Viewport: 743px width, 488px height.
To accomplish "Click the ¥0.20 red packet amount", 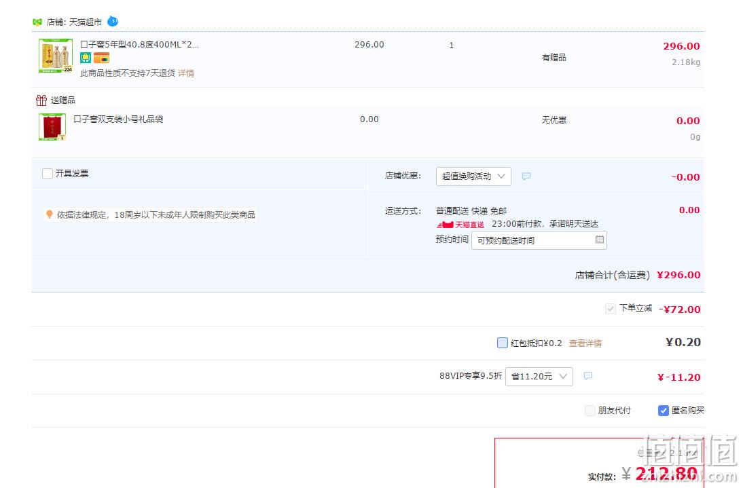I will tap(683, 342).
